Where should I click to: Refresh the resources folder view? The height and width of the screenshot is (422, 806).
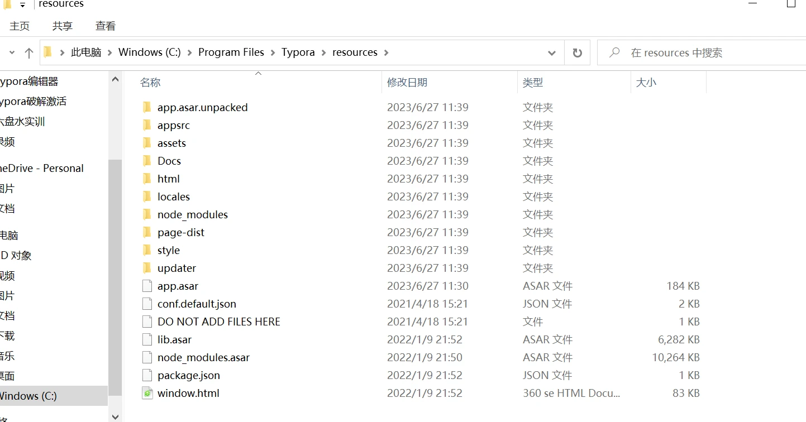pyautogui.click(x=578, y=52)
